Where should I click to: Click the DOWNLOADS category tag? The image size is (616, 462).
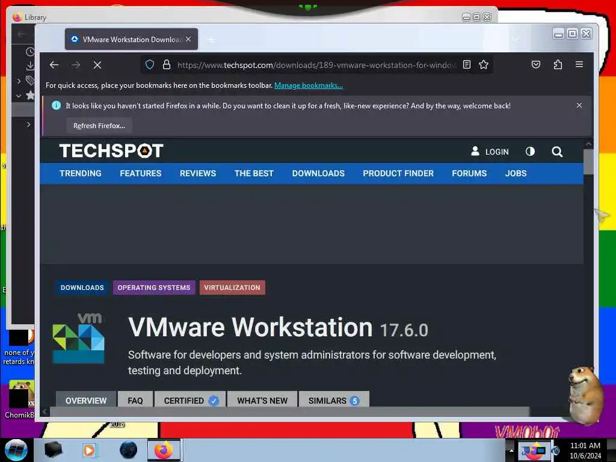[82, 288]
